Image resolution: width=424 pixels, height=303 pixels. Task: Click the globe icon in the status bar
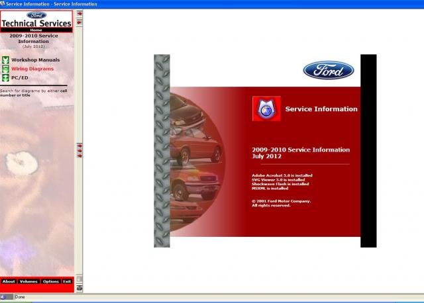[x=3, y=297]
